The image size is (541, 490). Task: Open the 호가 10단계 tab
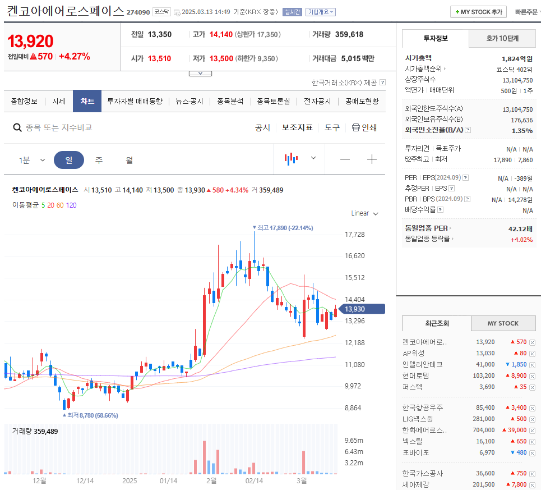(x=502, y=38)
